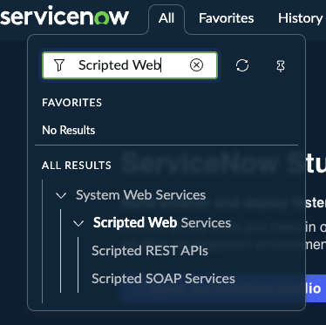Open Scripted REST APIs module
The width and height of the screenshot is (326, 325).
coord(150,251)
